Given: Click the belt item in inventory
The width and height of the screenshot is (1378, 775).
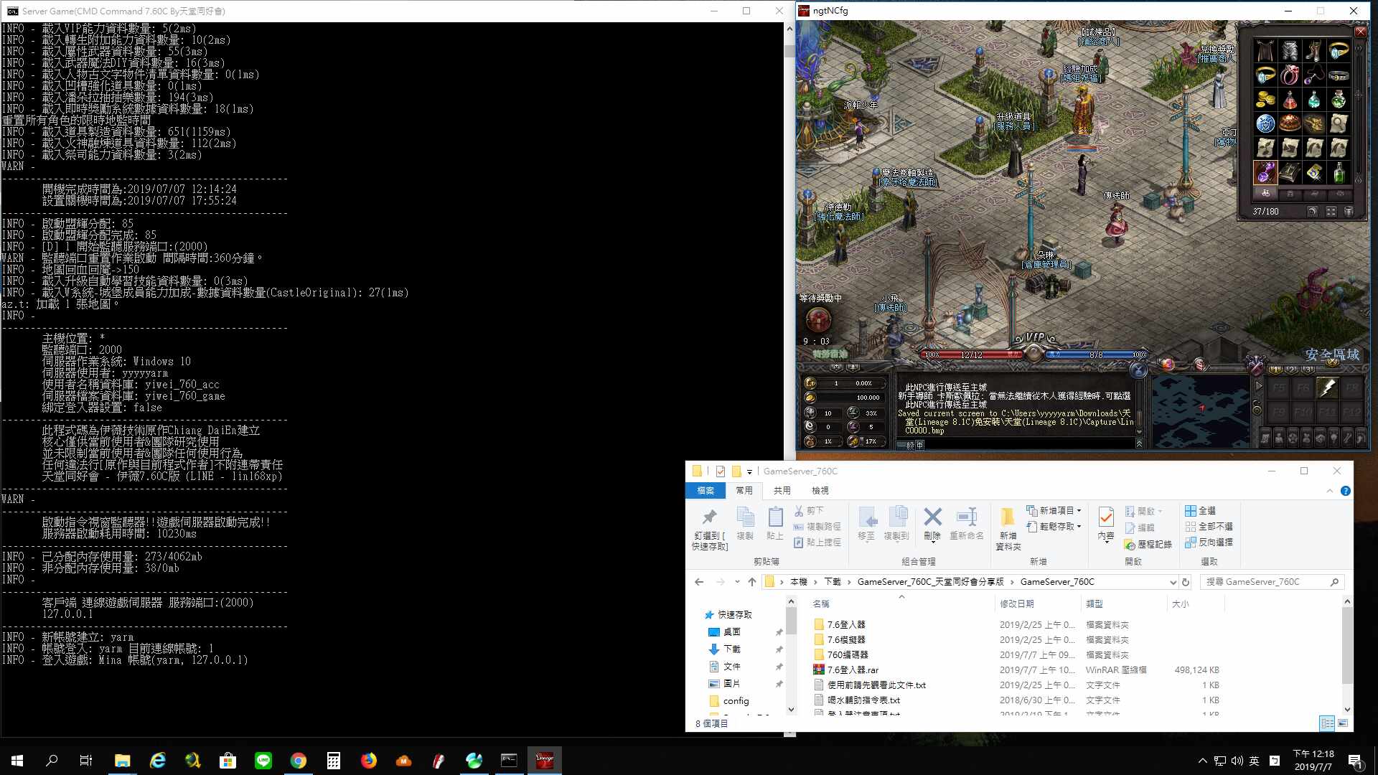Looking at the screenshot, I should point(1339,75).
